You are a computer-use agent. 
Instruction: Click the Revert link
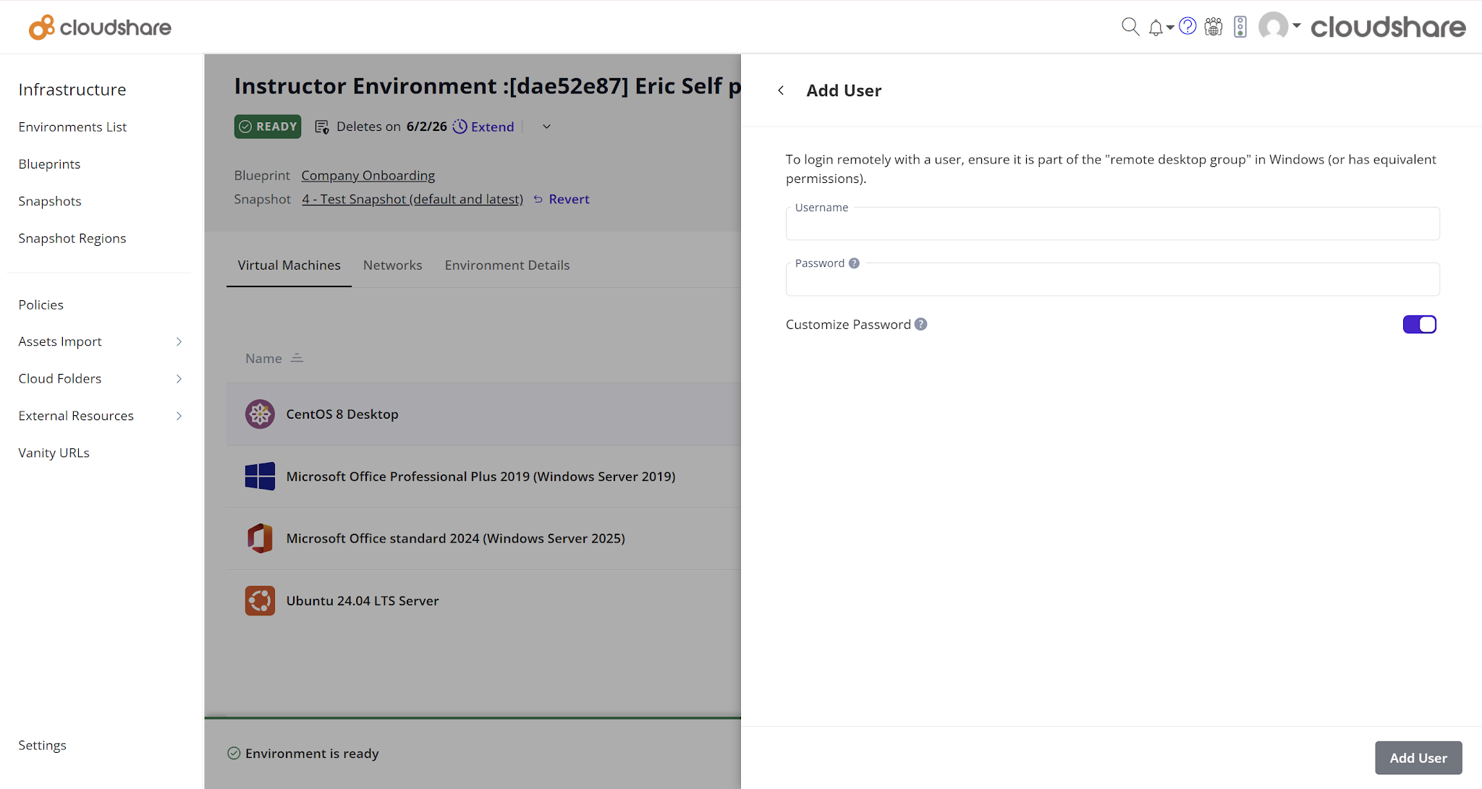[569, 199]
